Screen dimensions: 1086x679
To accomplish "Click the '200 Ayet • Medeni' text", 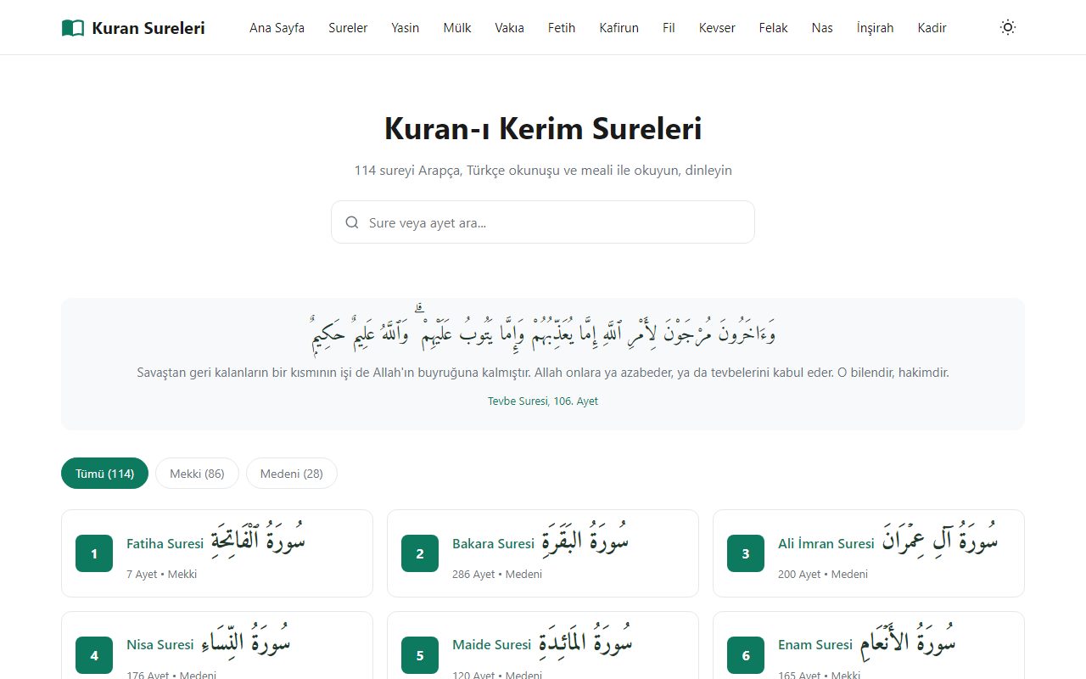I will 823,574.
